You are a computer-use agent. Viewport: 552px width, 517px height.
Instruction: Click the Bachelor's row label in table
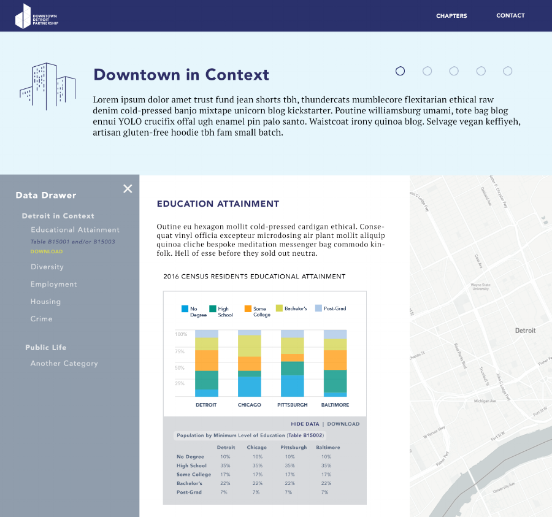pos(190,483)
